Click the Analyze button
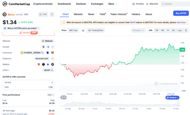The height and width of the screenshot is (115, 190). pyautogui.click(x=172, y=98)
